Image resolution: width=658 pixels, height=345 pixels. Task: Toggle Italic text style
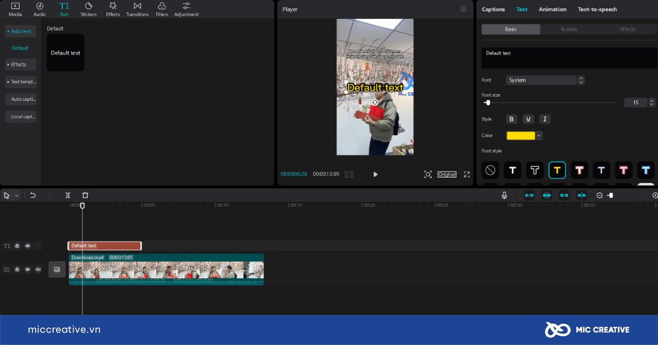[x=544, y=119]
